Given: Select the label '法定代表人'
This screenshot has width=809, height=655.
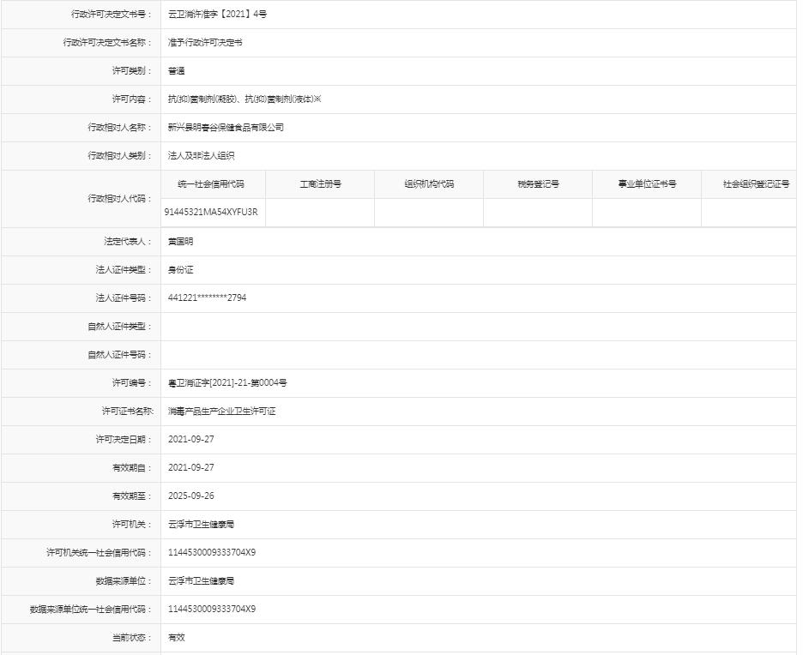Looking at the screenshot, I should [128, 242].
